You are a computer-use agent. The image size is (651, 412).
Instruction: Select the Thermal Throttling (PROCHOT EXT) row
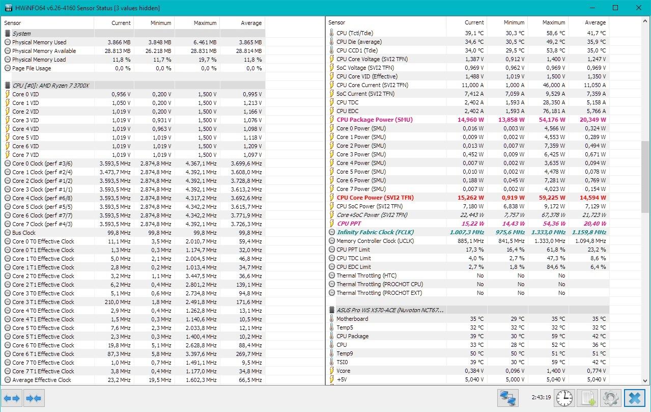tap(468, 293)
